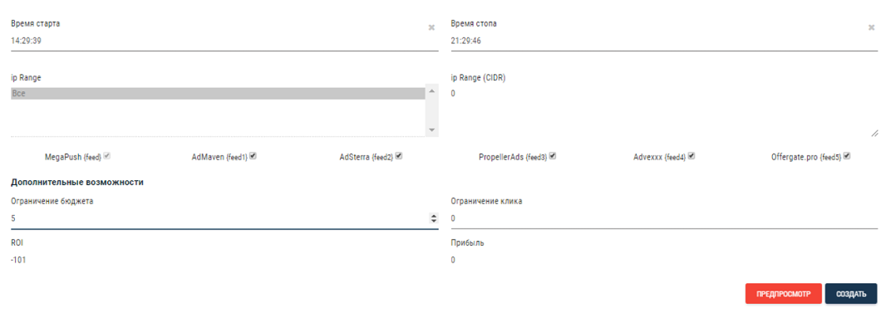Focus the ip Range (CIDR) text area

click(664, 112)
